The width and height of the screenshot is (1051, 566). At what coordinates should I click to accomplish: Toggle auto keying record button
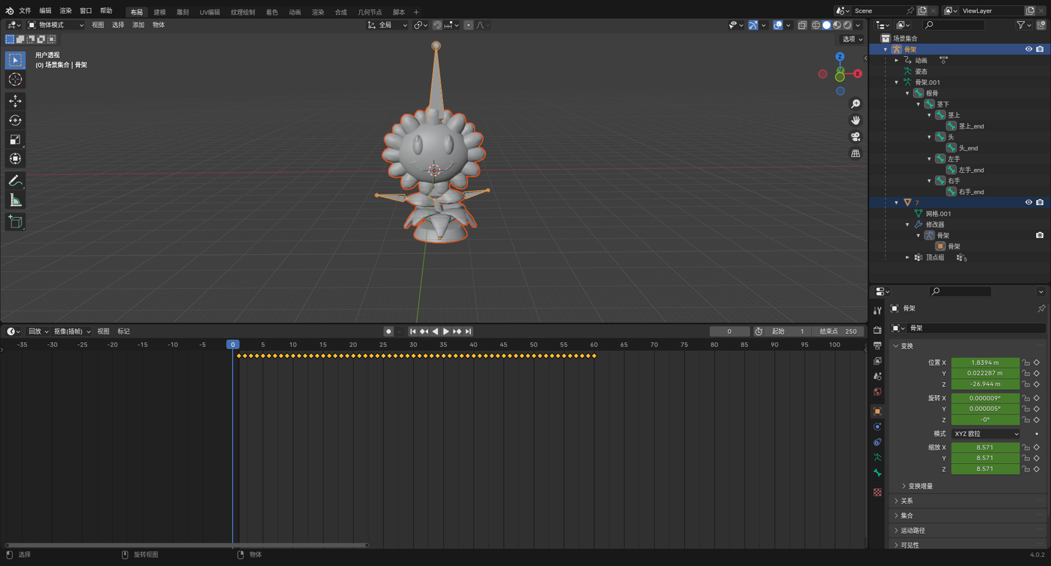coord(388,331)
